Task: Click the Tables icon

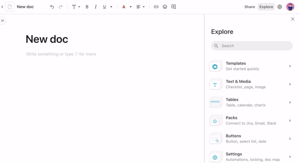Action: 216,102
